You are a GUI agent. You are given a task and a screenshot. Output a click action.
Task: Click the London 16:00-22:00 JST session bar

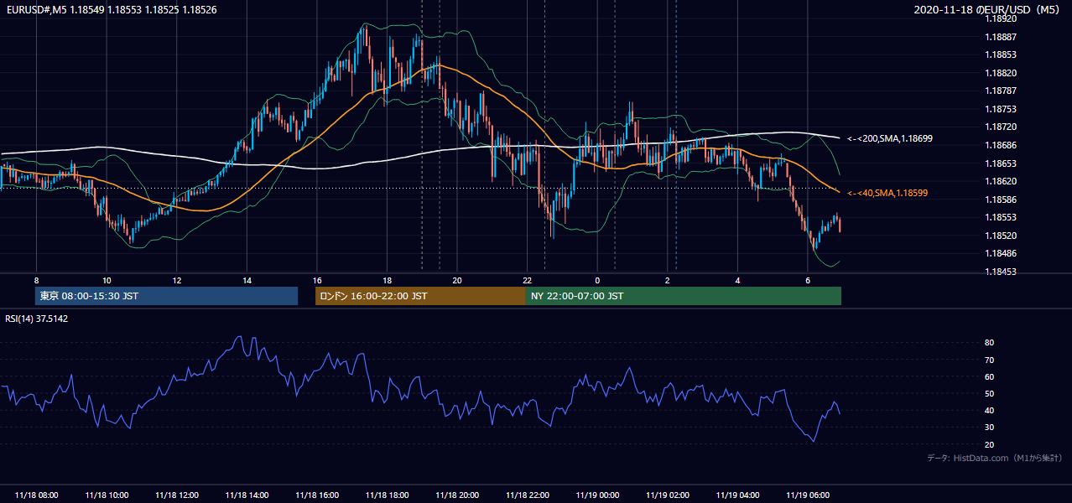tap(420, 296)
